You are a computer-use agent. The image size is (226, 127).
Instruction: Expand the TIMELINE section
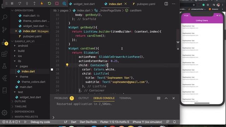point(20,107)
